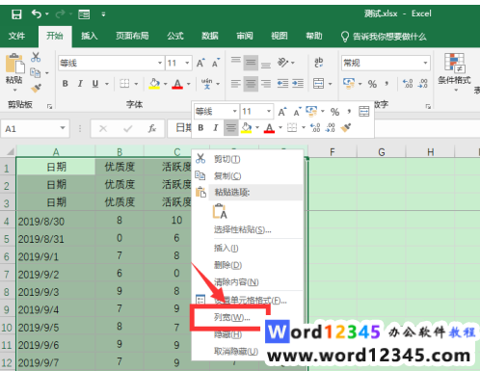Open the ribbon fill color dropdown arrow
Image resolution: width=480 pixels, height=371 pixels.
pyautogui.click(x=166, y=84)
